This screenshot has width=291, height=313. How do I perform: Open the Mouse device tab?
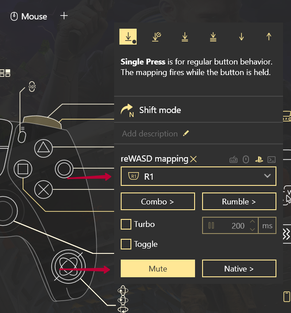point(29,16)
